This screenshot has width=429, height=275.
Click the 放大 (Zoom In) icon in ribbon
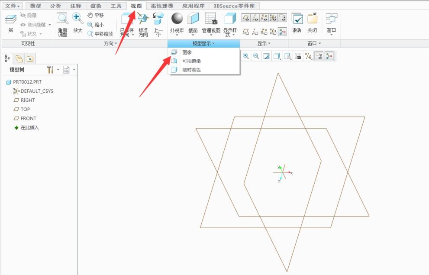78,19
